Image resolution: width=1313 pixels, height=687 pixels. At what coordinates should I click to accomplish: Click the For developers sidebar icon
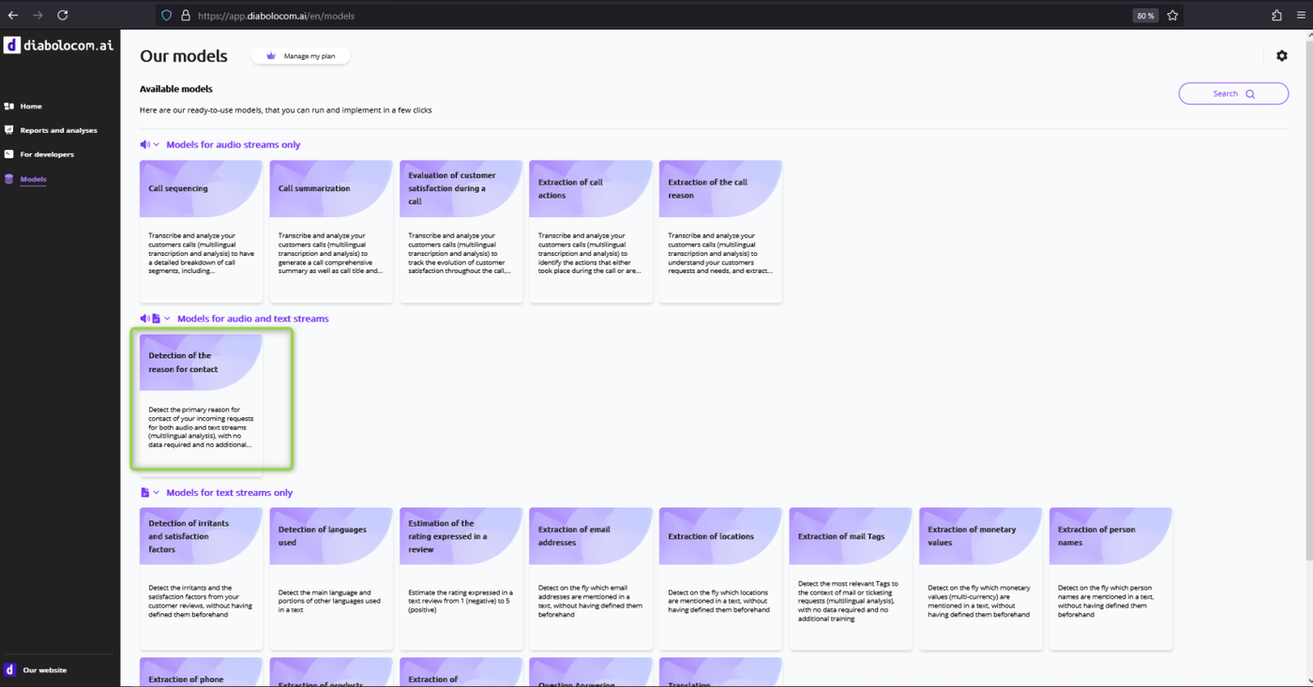(9, 154)
